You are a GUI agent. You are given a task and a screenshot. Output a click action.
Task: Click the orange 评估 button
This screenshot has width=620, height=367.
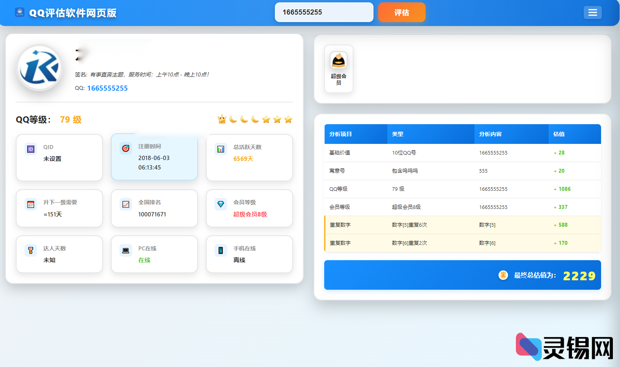click(x=402, y=12)
